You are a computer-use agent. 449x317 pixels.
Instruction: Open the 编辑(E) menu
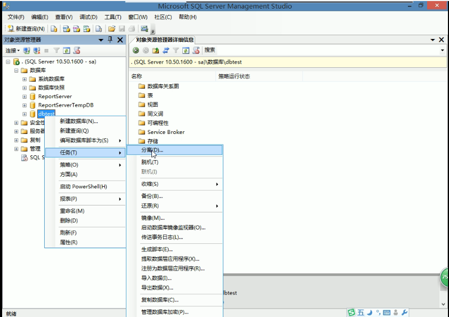(x=40, y=17)
